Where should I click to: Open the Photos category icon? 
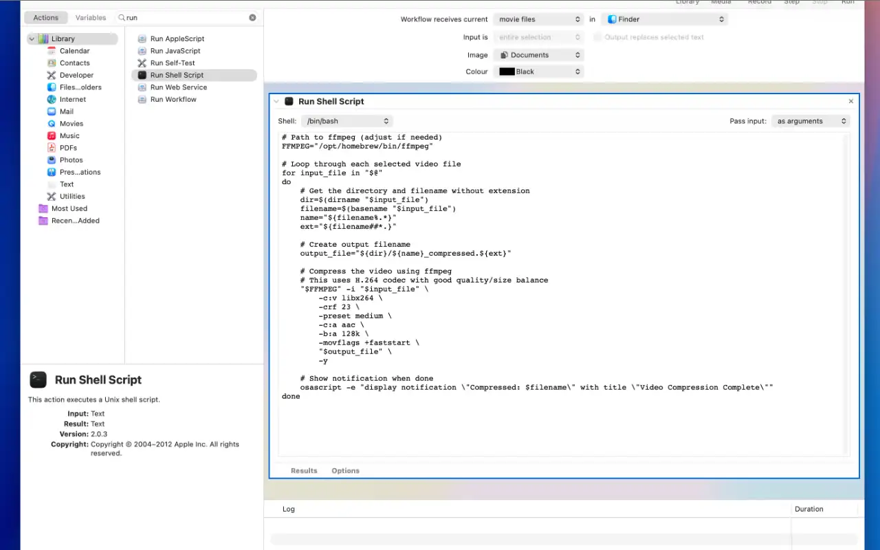tap(51, 159)
